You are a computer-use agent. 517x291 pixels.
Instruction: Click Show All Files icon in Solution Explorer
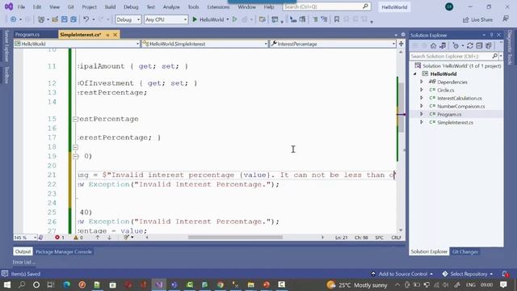click(488, 46)
